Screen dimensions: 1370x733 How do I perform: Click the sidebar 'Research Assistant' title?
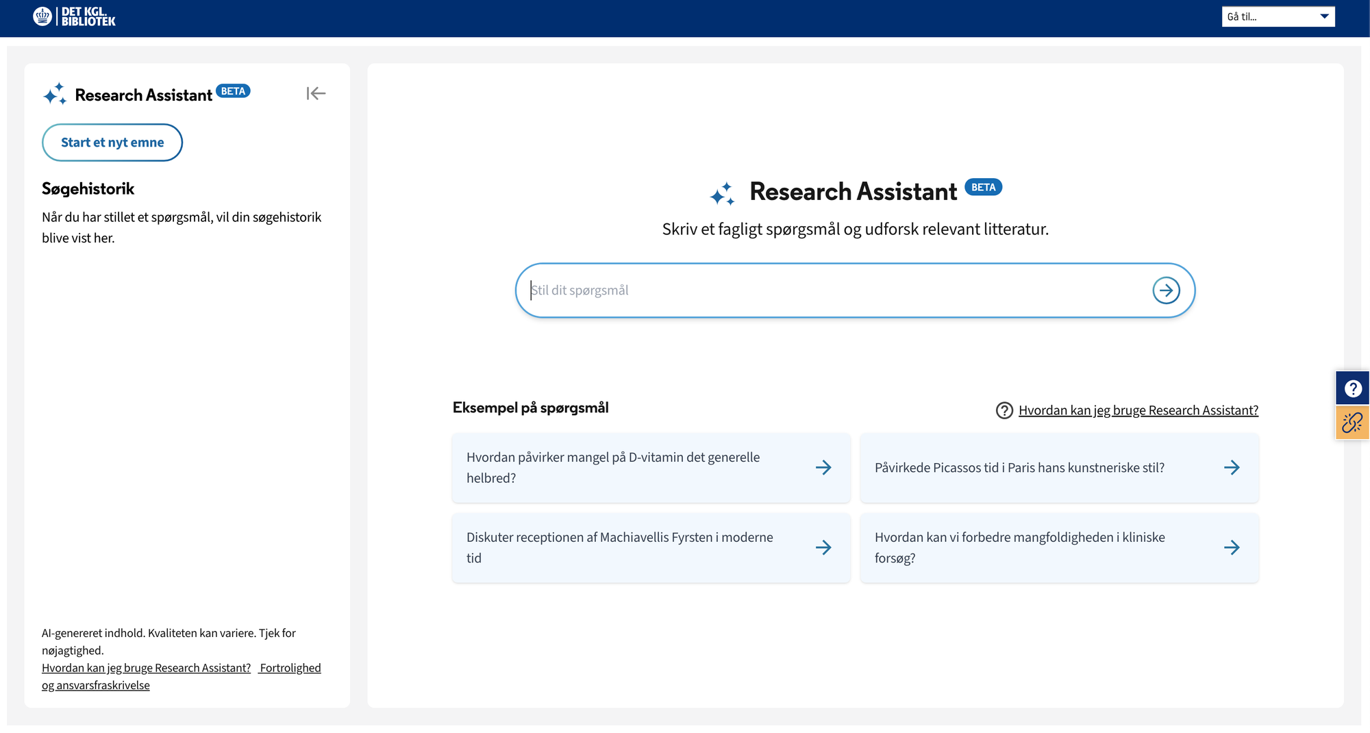point(143,95)
